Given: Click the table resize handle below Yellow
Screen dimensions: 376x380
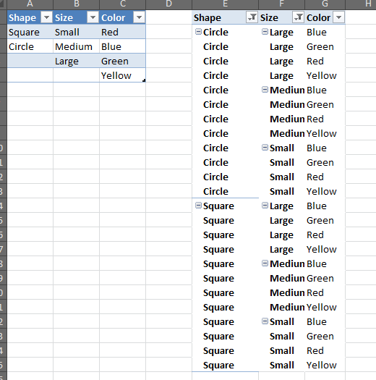Looking at the screenshot, I should click(x=144, y=80).
